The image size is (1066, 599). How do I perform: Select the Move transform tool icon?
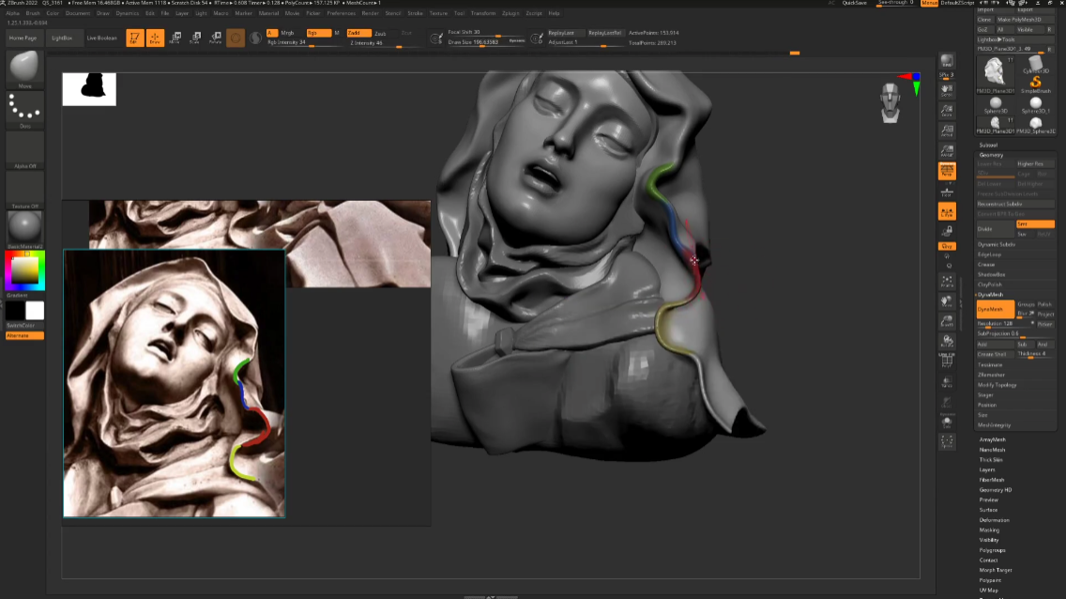pyautogui.click(x=175, y=38)
